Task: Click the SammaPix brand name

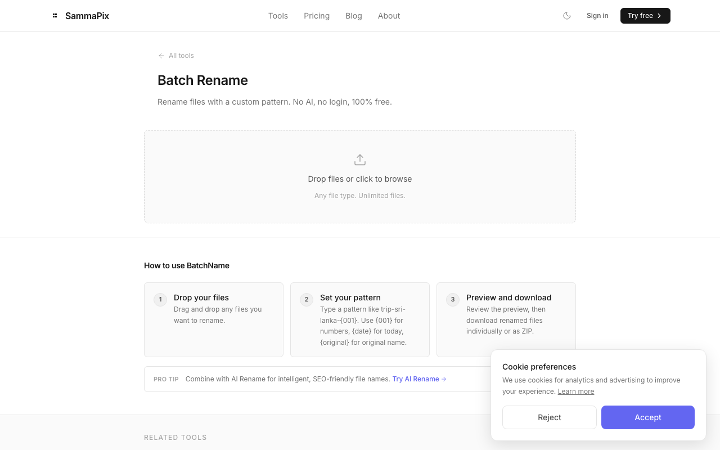Action: [87, 16]
